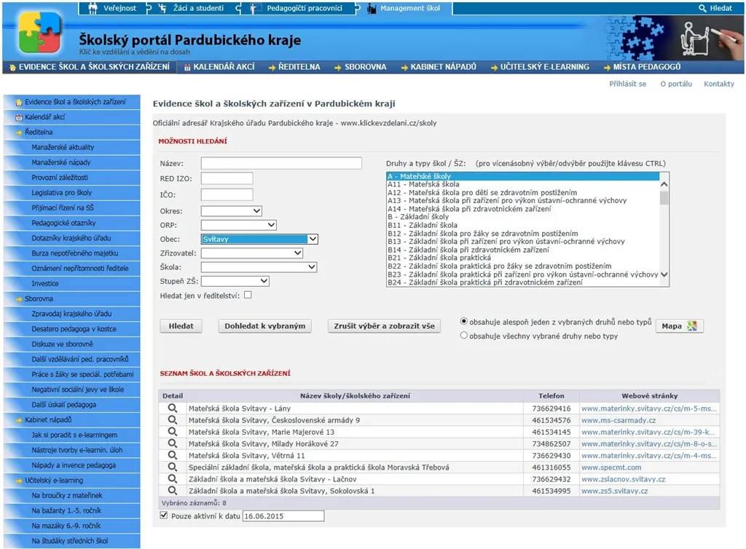Click the arrow icon next to sidebar Sborovna
746x549 pixels.
[20, 299]
